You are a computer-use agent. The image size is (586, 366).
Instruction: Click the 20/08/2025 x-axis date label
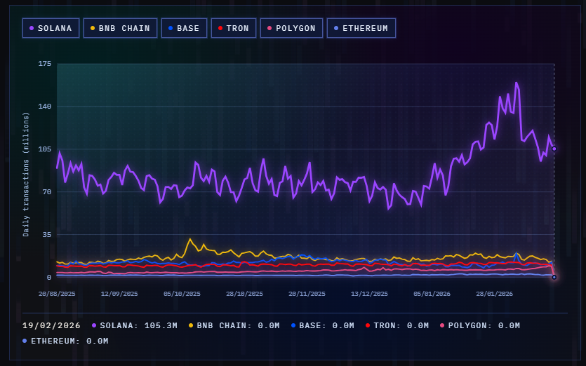[57, 294]
